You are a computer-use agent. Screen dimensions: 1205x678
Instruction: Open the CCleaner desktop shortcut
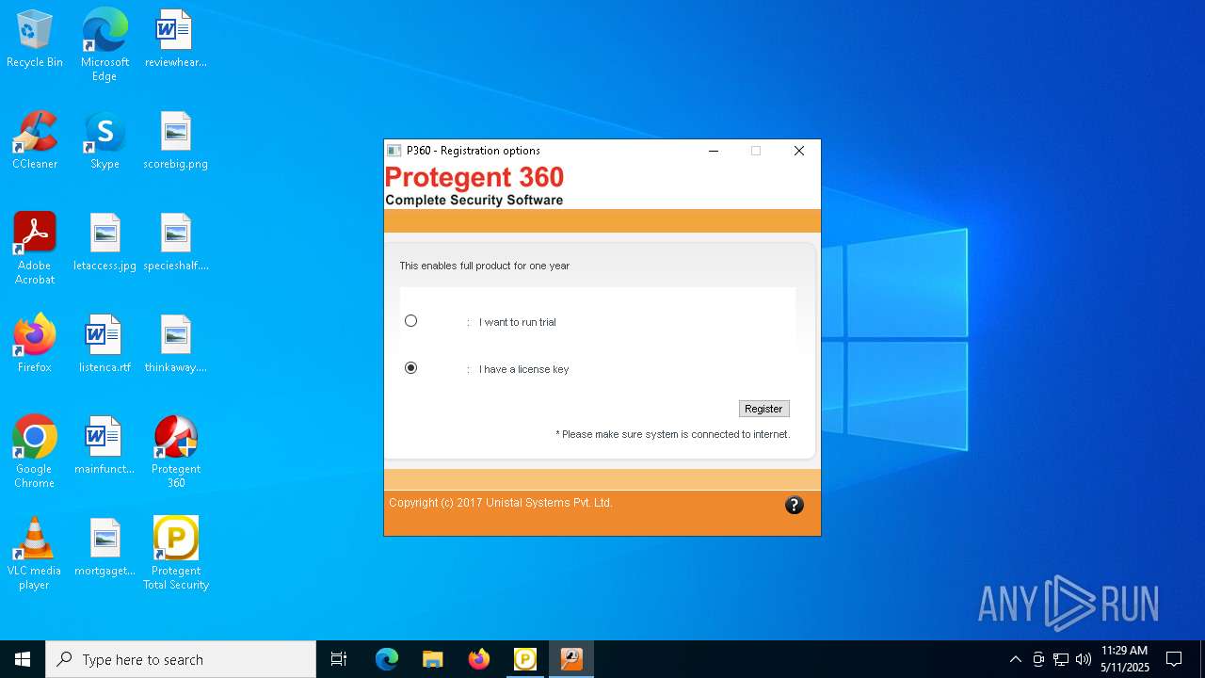35,141
